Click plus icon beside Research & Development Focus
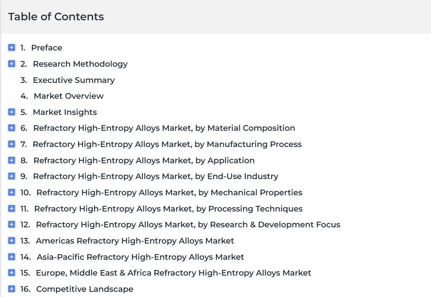431x297 pixels. [11, 224]
